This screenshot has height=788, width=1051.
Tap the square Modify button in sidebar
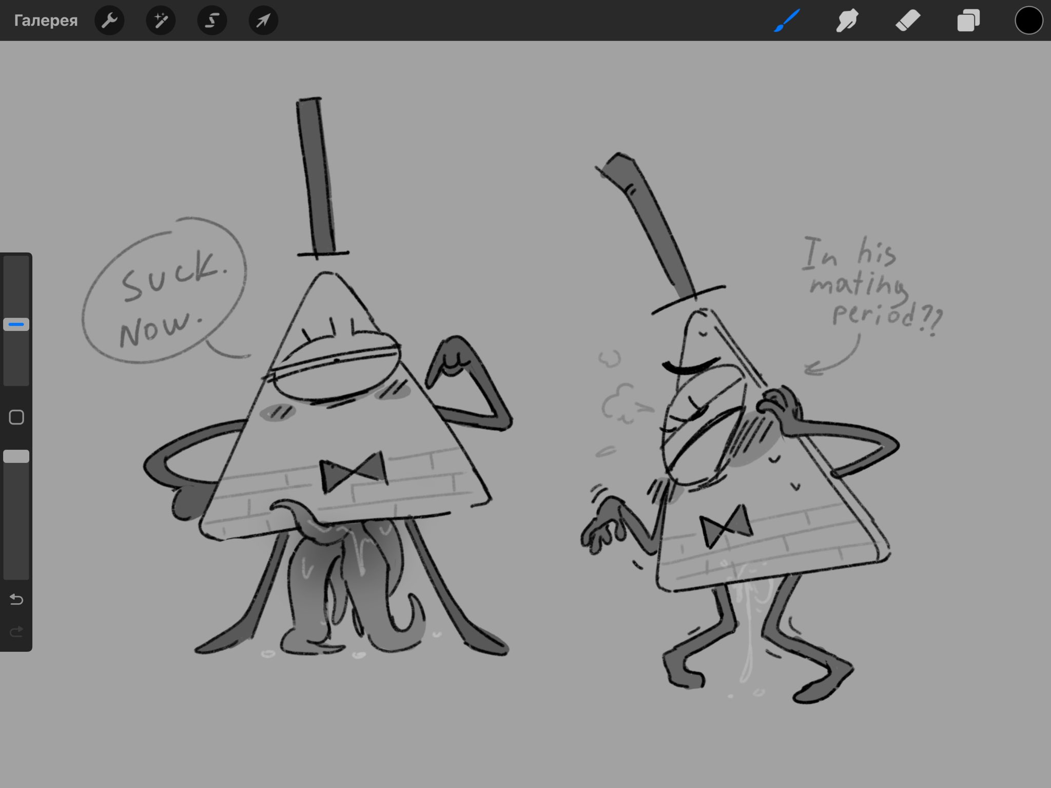pyautogui.click(x=16, y=417)
